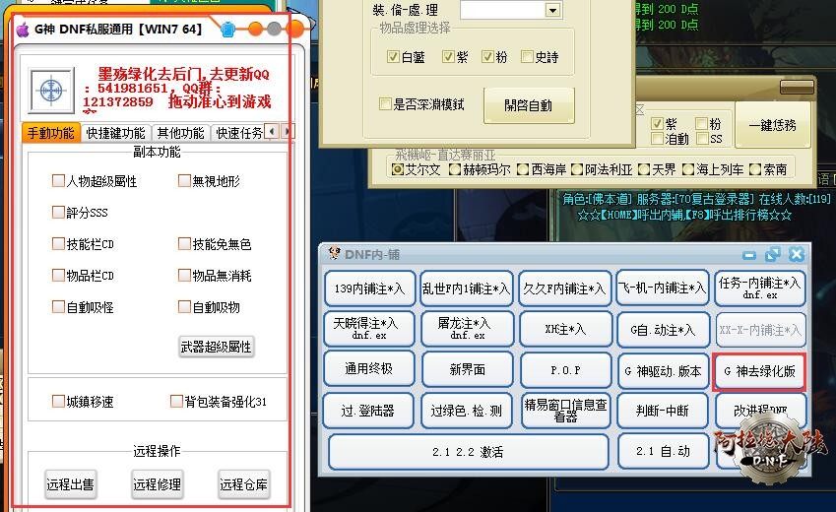Toggle the 自動吸怪 checkbox
This screenshot has height=512, width=836.
tap(58, 306)
